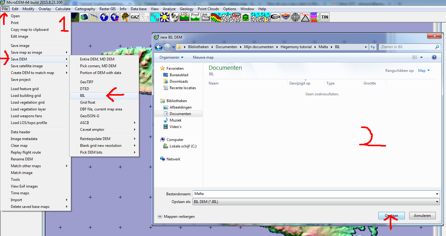Open the Rangschikken op Map dropdown

pos(424,71)
